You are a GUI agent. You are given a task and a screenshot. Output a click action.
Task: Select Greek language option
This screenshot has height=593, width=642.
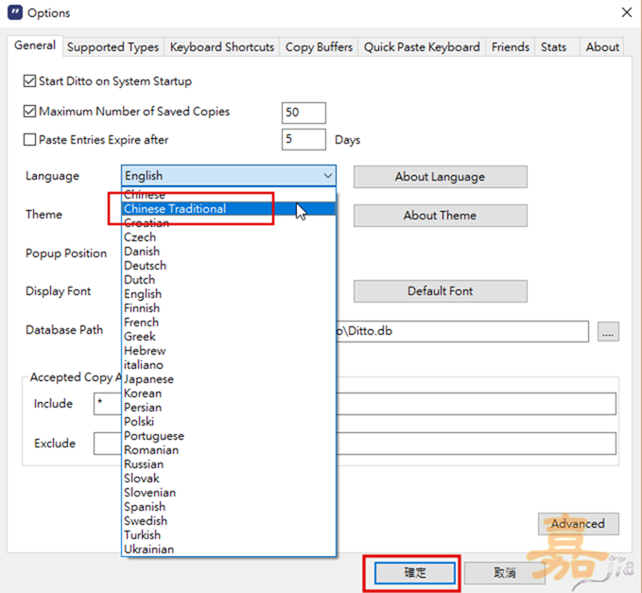tap(229, 337)
